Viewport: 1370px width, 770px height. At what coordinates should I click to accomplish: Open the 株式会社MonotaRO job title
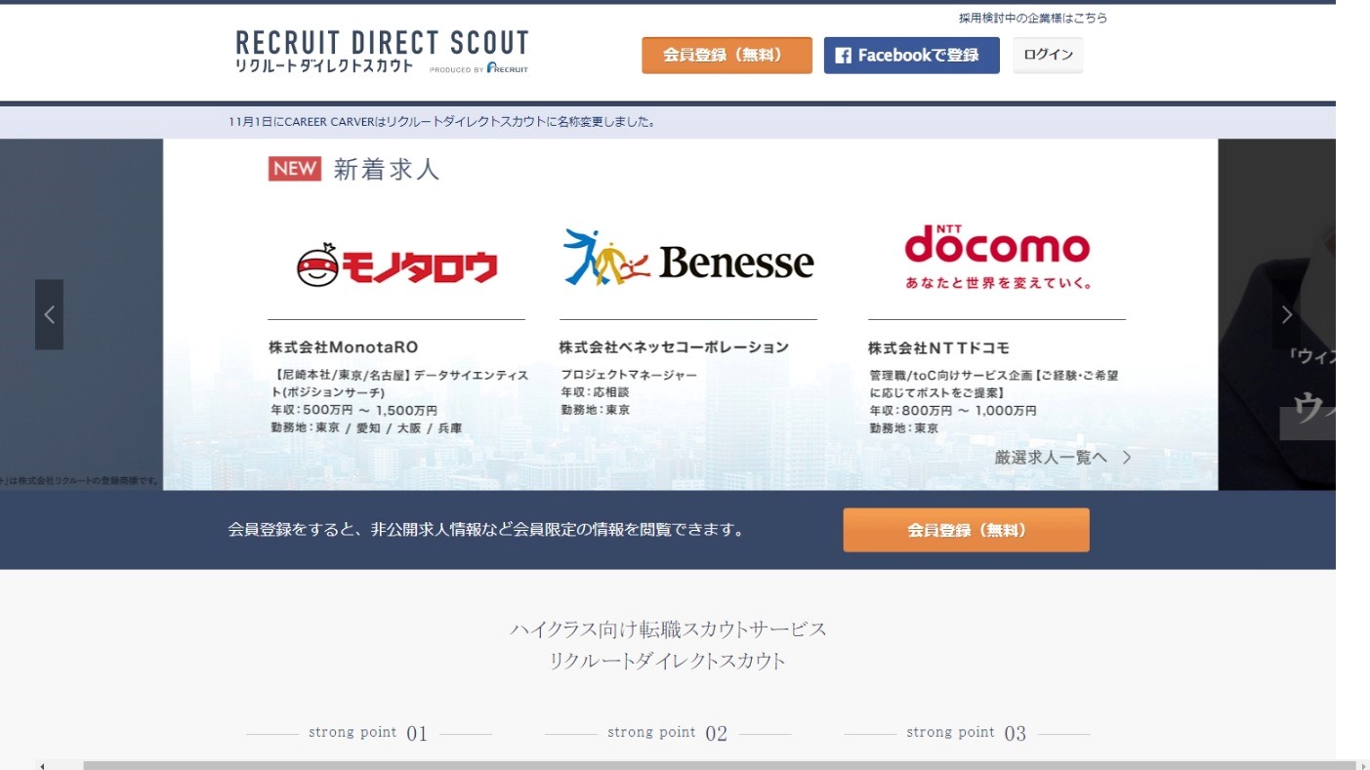344,346
